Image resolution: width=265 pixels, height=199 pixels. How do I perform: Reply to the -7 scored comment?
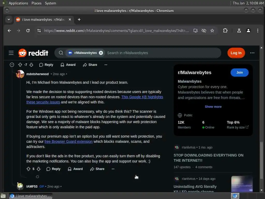tap(46, 65)
